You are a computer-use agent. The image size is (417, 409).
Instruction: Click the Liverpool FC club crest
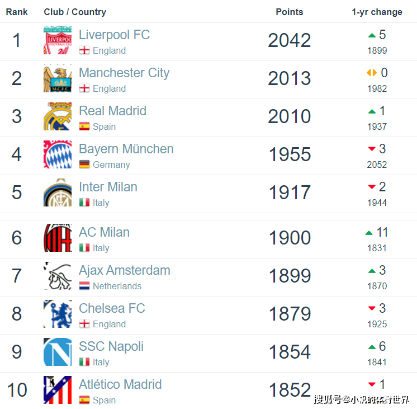click(x=58, y=40)
